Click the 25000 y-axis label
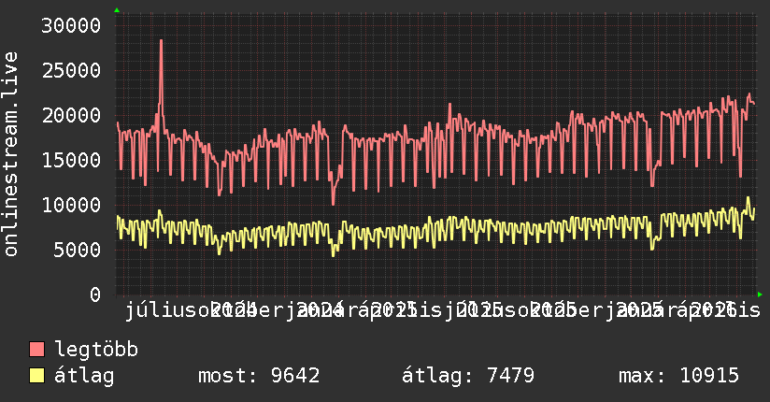The width and height of the screenshot is (770, 402). click(71, 71)
